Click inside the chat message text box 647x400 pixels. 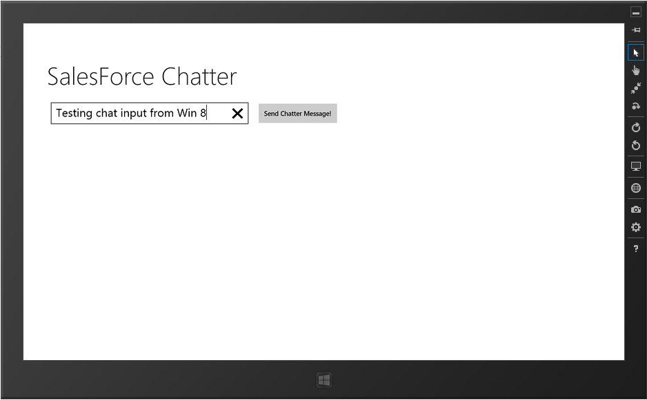[138, 114]
